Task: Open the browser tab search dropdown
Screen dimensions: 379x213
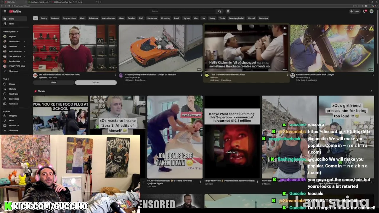Action: [1, 2]
